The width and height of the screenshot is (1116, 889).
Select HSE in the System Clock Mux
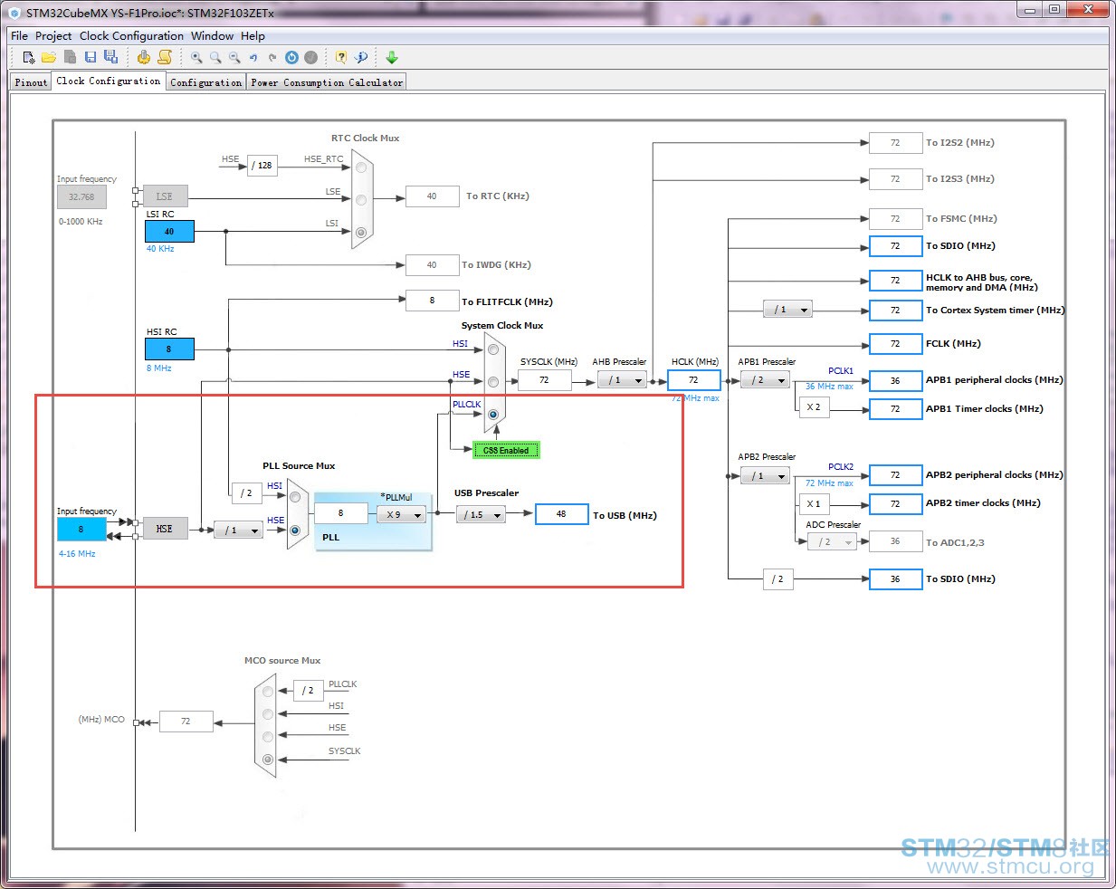[493, 382]
